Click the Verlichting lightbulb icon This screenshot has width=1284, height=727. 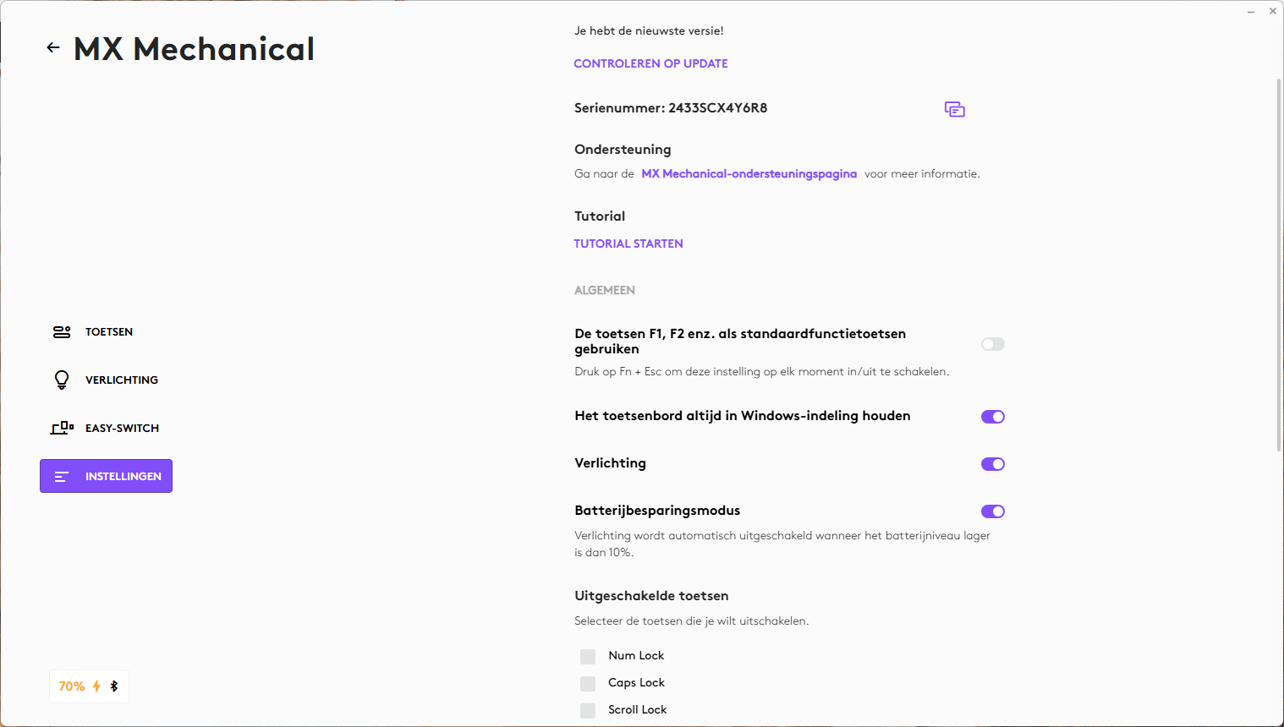62,380
